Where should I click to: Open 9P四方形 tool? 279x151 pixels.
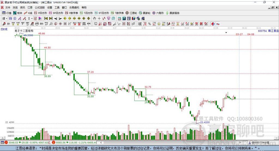(56, 13)
